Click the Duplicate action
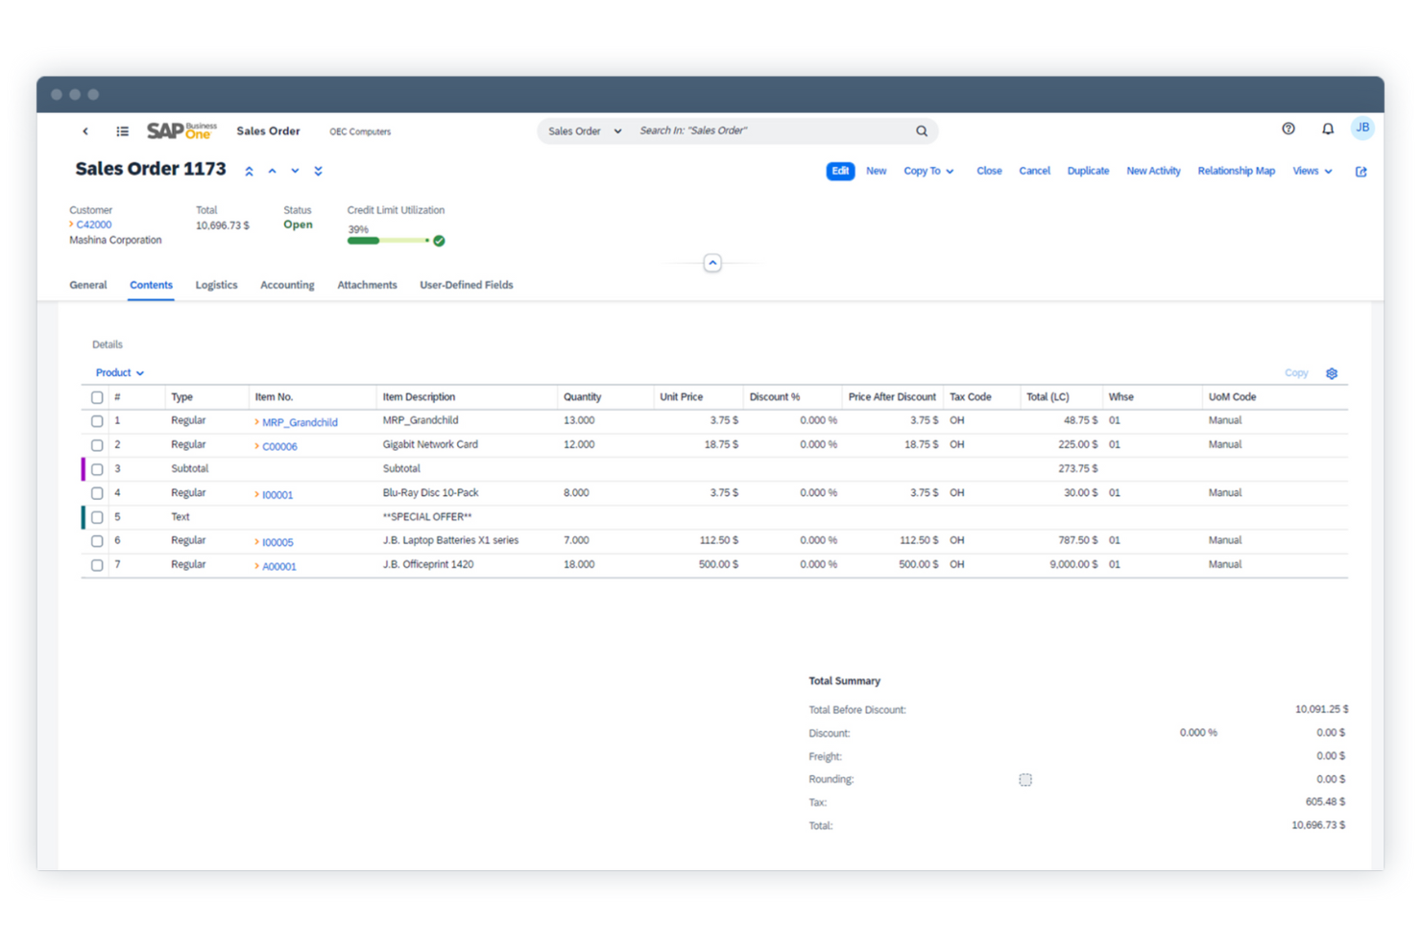This screenshot has height=947, width=1421. coord(1088,171)
